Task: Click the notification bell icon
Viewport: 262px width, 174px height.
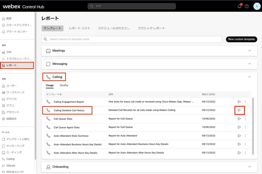Action: [x=239, y=6]
